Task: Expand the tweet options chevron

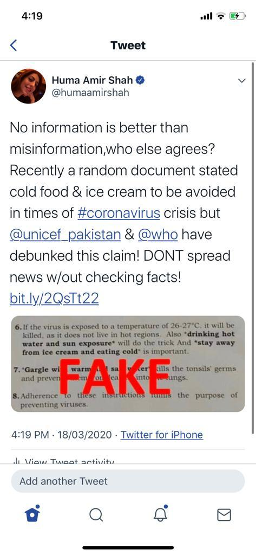Action: tap(242, 81)
